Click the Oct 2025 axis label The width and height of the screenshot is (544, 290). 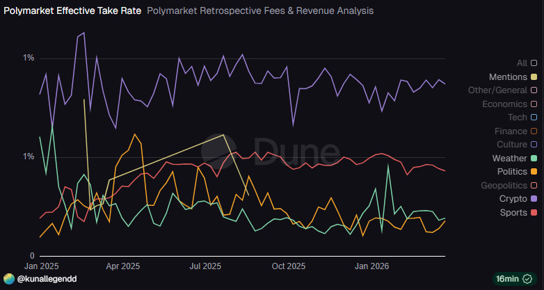pyautogui.click(x=289, y=266)
